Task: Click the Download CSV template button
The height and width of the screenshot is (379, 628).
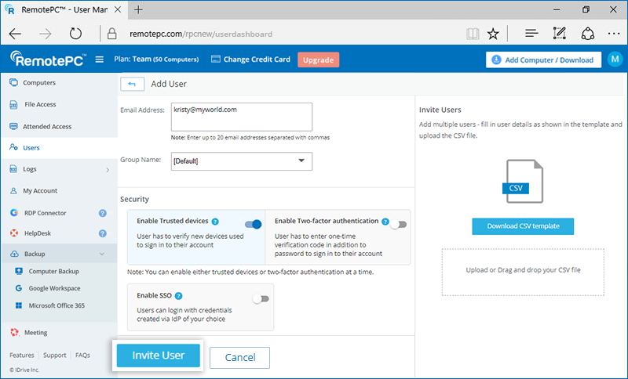Action: pyautogui.click(x=523, y=226)
